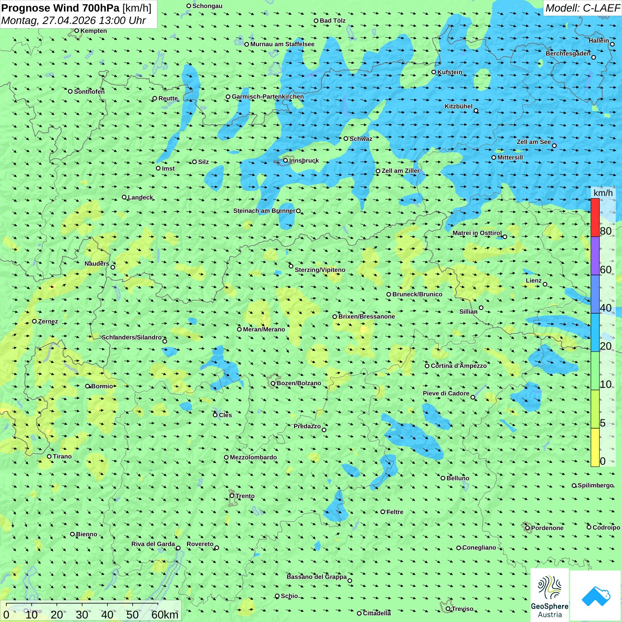Click the 'Cles' label
This screenshot has width=622, height=622.
pyautogui.click(x=225, y=415)
